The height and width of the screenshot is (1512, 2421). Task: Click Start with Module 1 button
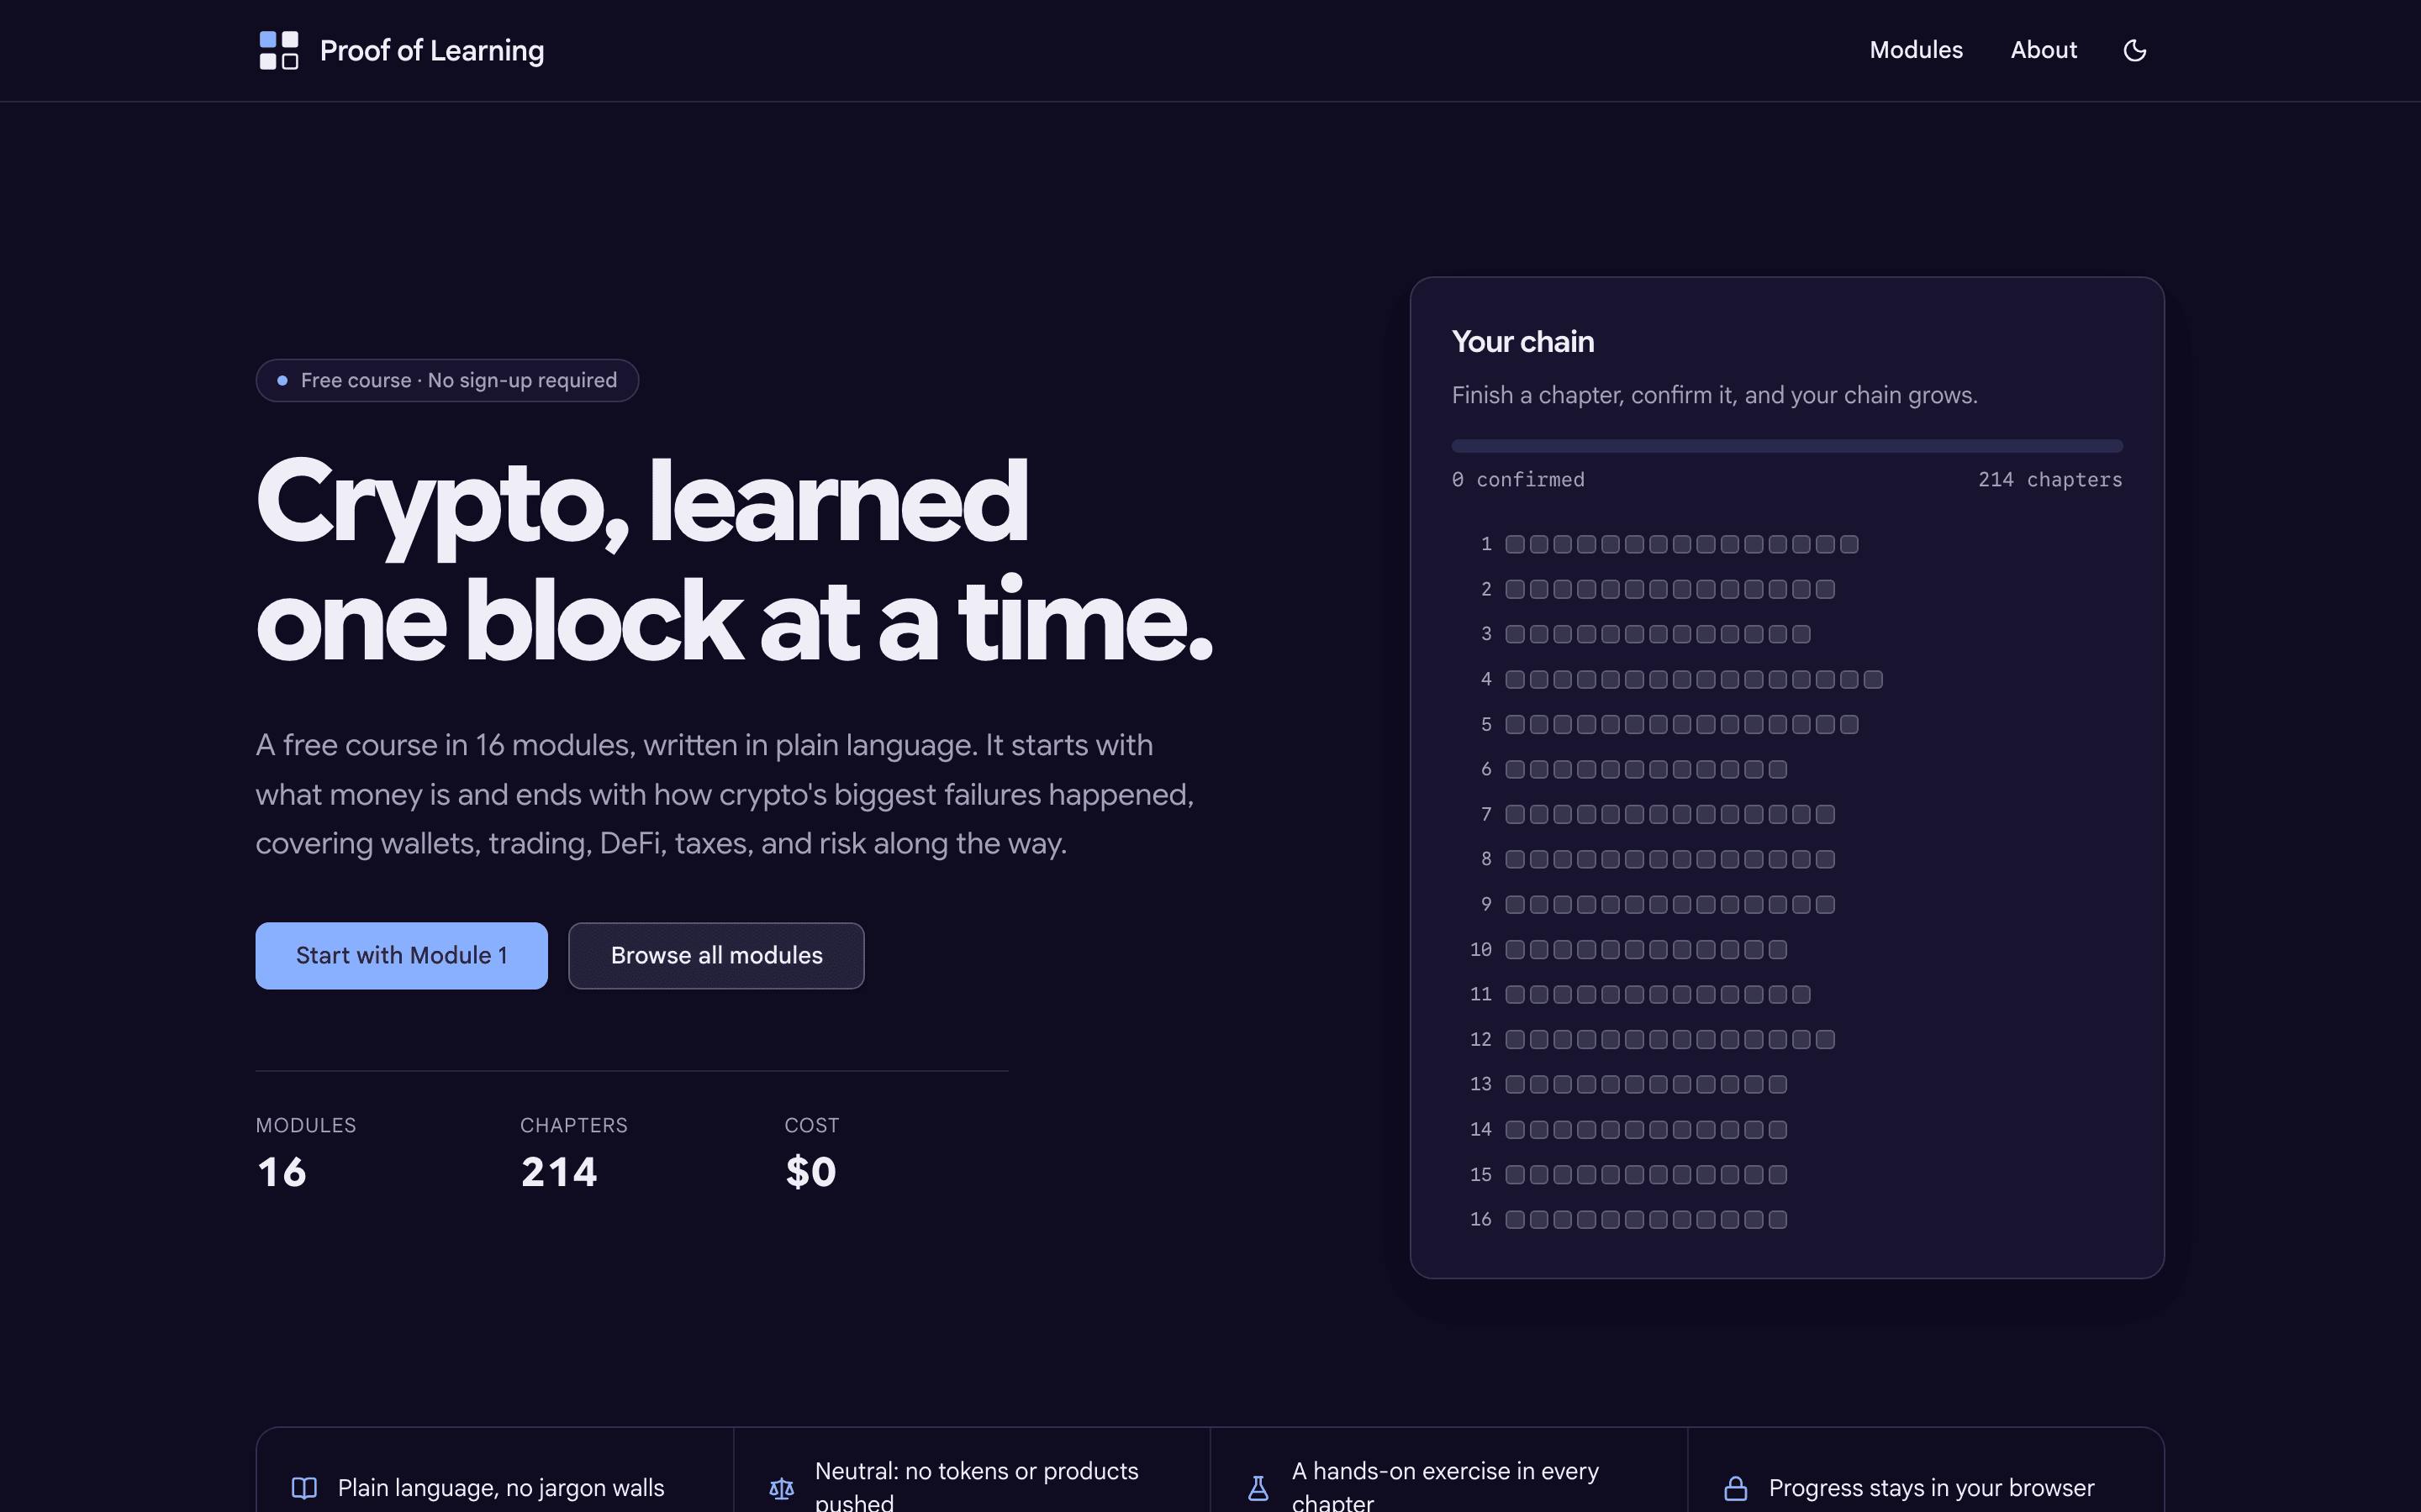(x=401, y=955)
